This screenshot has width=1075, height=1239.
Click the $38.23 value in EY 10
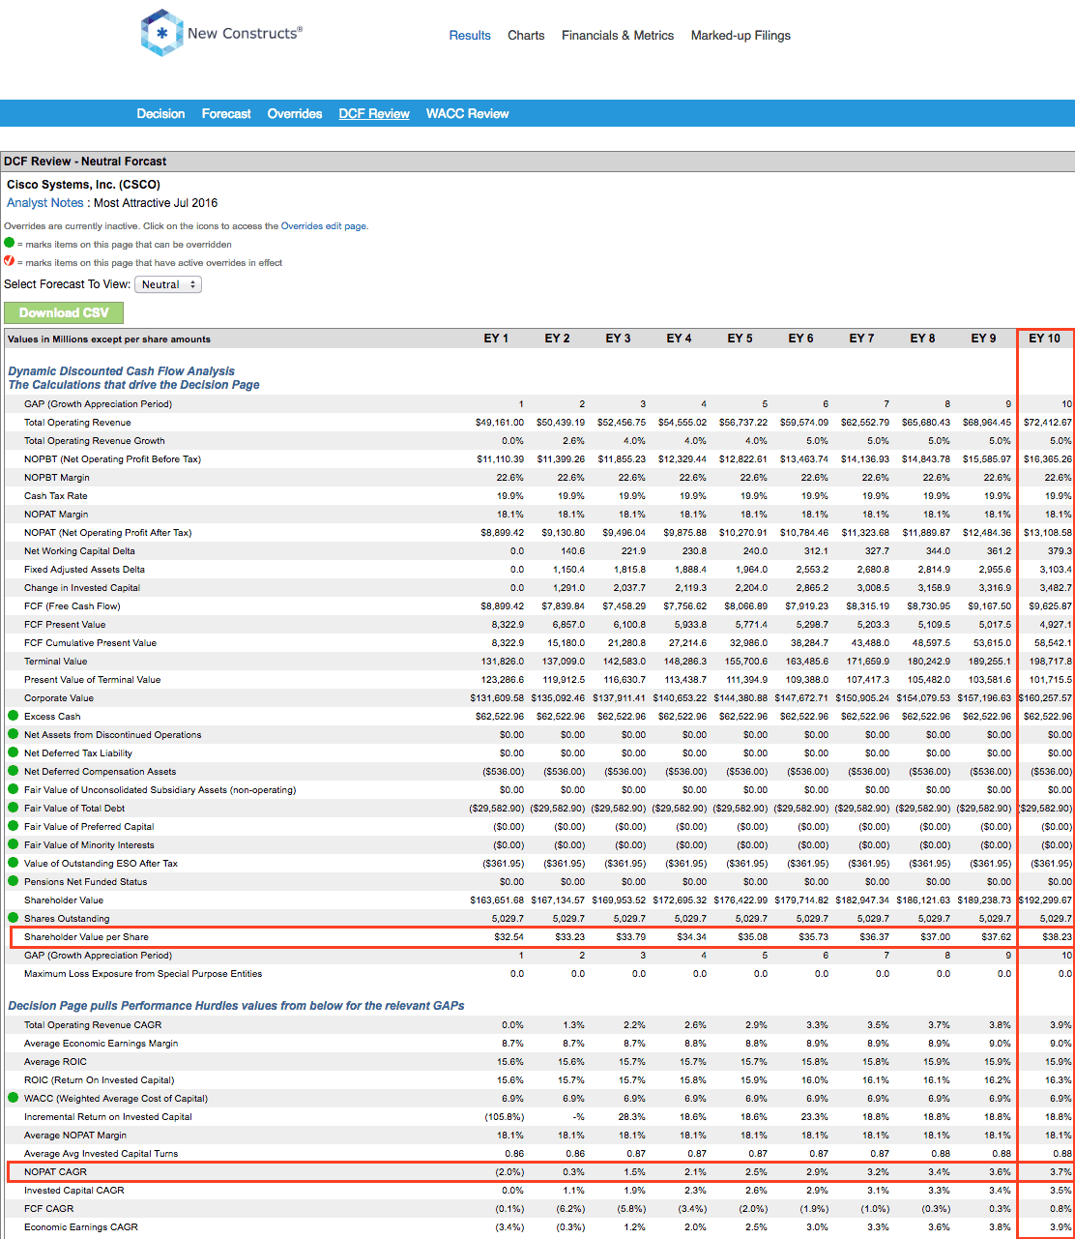click(1057, 936)
